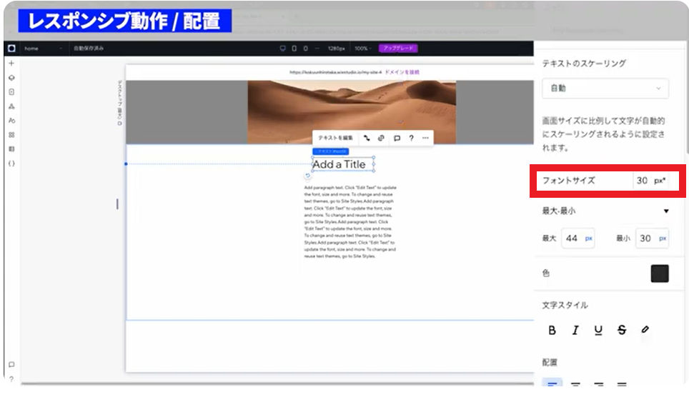
Task: Open comments icon at sidebar bottom
Action: point(11,364)
